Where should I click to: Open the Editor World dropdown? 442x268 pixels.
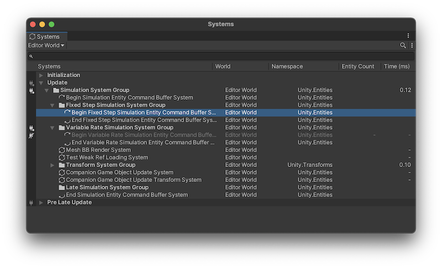46,45
